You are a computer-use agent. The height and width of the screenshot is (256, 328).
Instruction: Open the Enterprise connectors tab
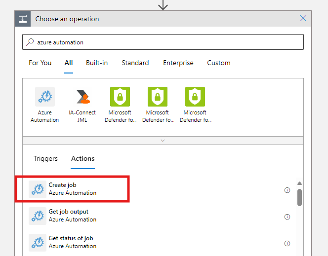tap(178, 63)
